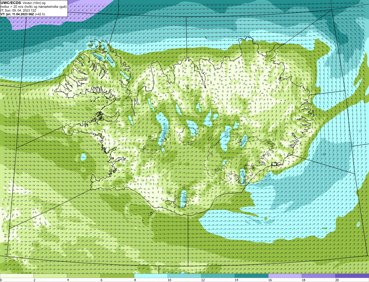Click the legend scale label '10'
Screen dimensions: 369x282
(169, 280)
